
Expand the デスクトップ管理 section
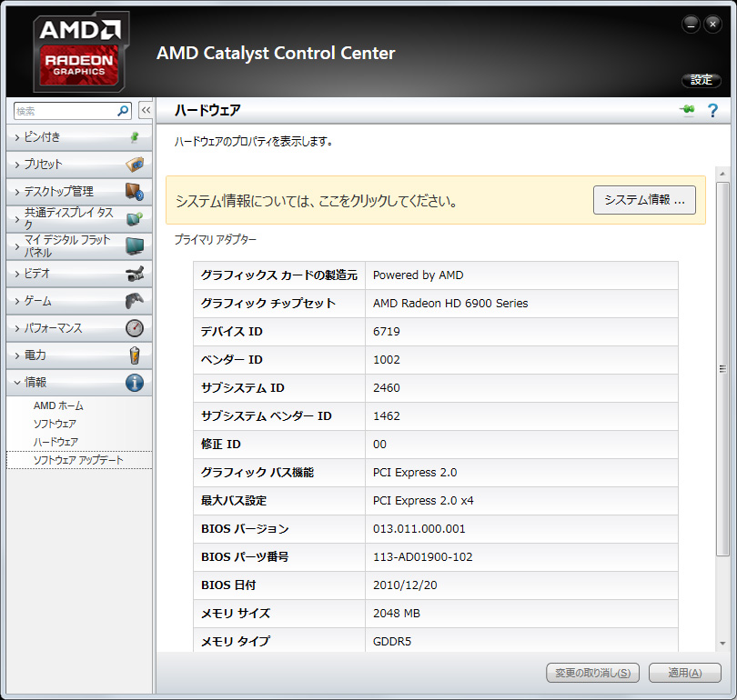tap(79, 192)
